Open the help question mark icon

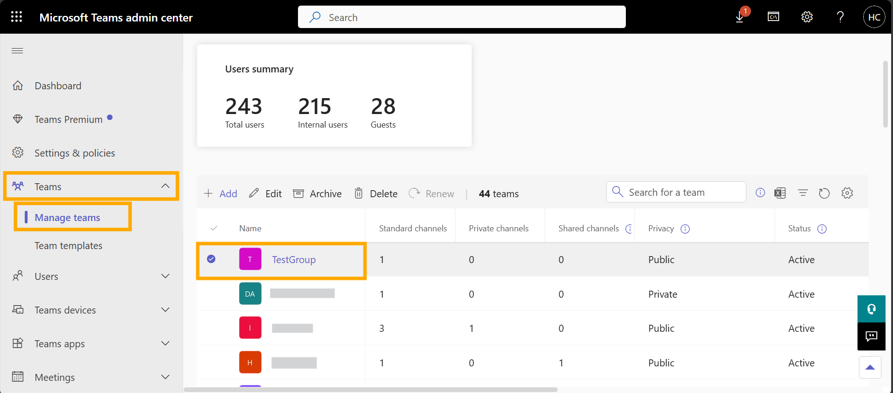coord(840,17)
